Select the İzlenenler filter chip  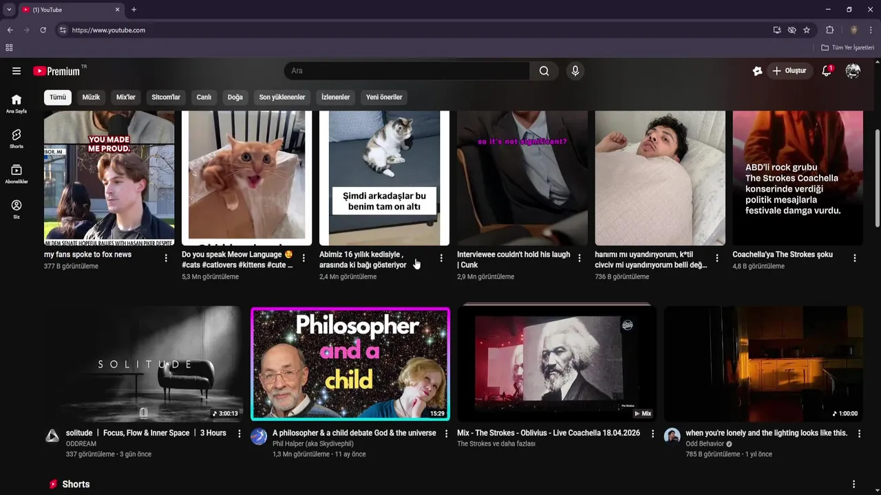point(336,97)
